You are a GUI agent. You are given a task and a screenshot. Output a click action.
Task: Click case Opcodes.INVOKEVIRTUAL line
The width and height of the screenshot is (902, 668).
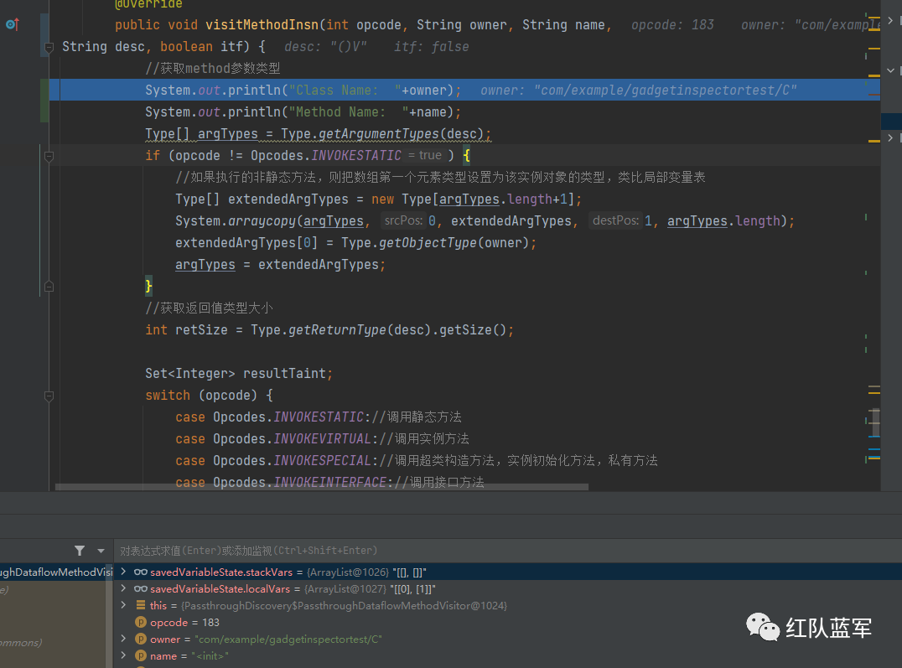[322, 439]
